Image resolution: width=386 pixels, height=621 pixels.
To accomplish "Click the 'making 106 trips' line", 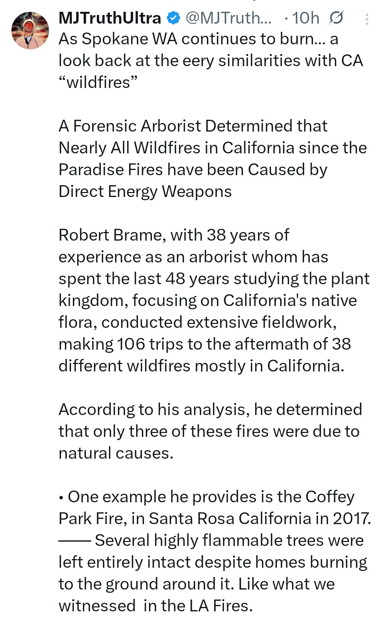I will 205,344.
